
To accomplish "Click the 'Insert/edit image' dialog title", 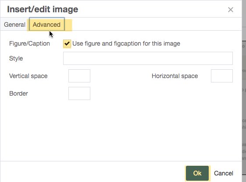I will pos(43,9).
